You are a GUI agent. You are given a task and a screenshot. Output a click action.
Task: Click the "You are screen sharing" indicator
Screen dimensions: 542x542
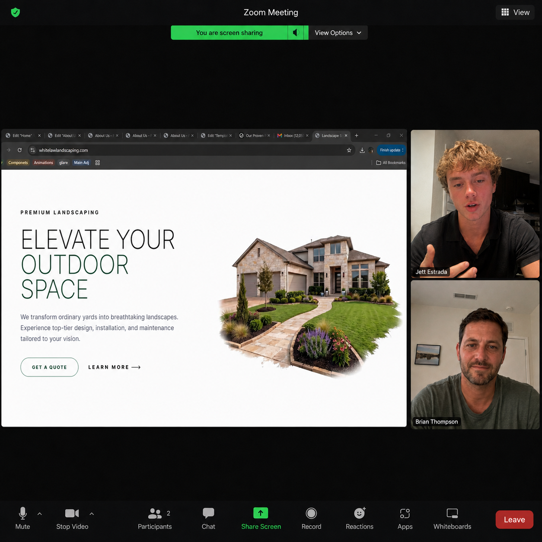pyautogui.click(x=229, y=32)
